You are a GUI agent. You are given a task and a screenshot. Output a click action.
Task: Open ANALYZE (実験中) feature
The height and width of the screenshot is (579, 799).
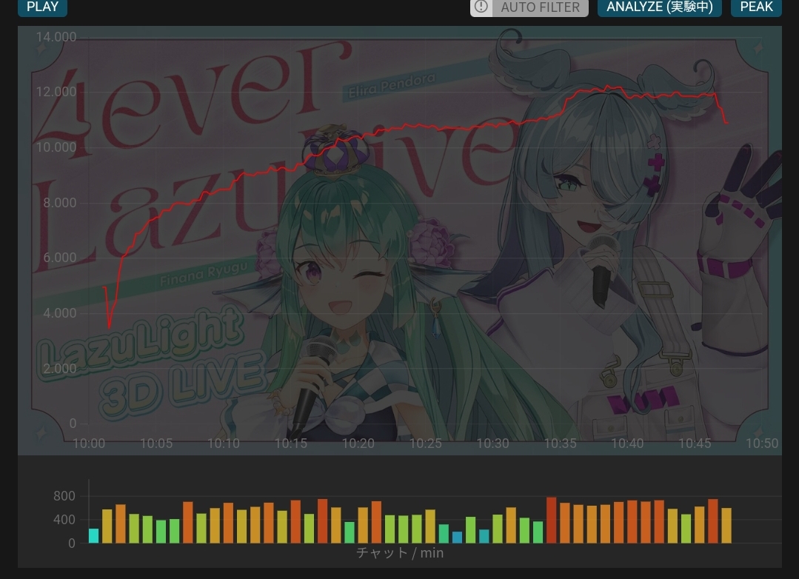click(659, 7)
